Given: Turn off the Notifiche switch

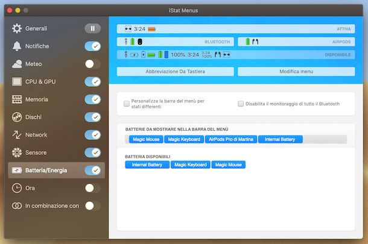Looking at the screenshot, I should [93, 46].
